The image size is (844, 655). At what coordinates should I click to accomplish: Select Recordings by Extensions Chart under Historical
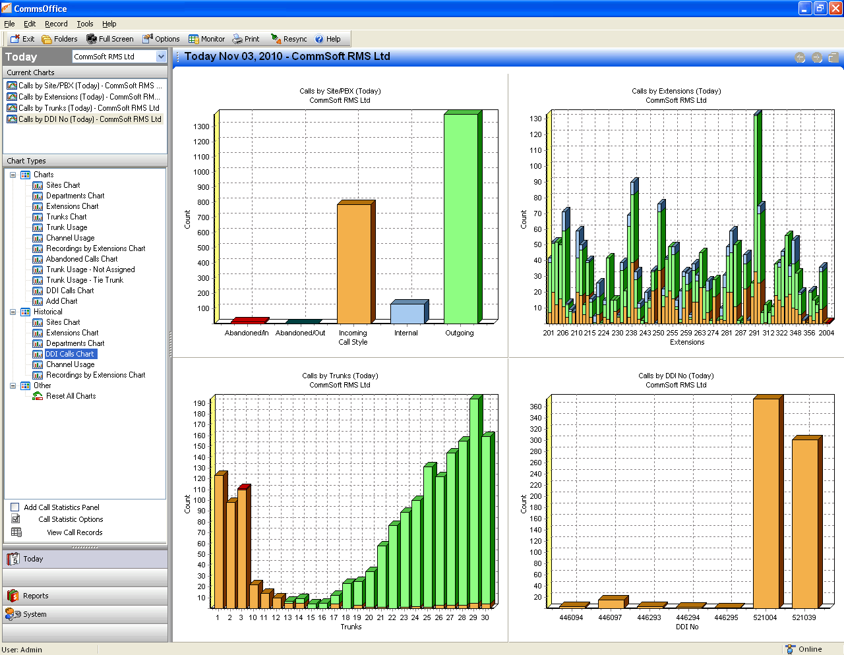click(x=96, y=375)
